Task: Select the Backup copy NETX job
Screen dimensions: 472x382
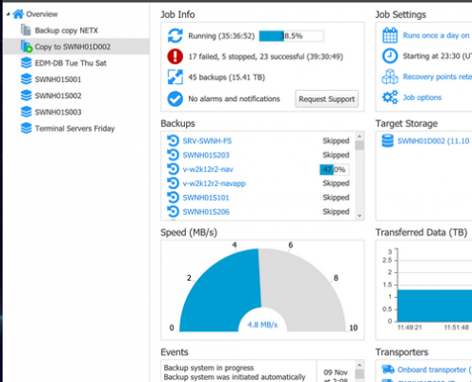Action: tap(67, 31)
